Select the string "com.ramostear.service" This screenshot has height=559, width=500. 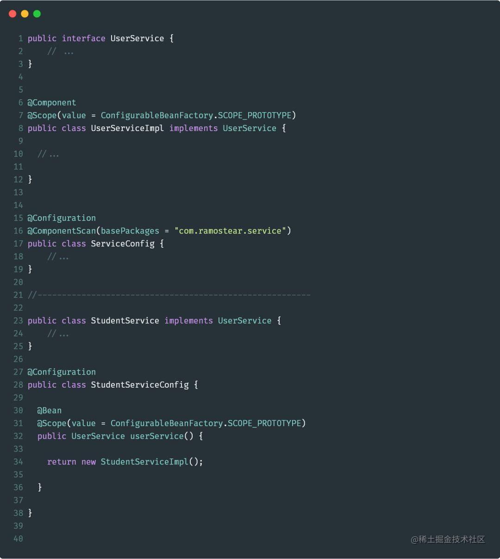coord(230,231)
